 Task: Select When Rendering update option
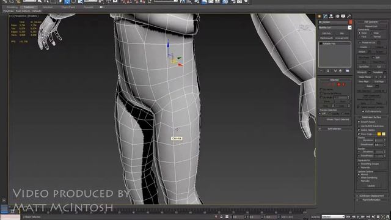coord(359,178)
